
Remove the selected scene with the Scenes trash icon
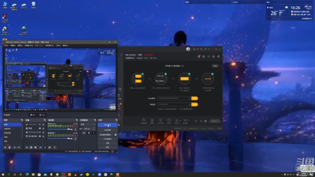pyautogui.click(x=9, y=147)
